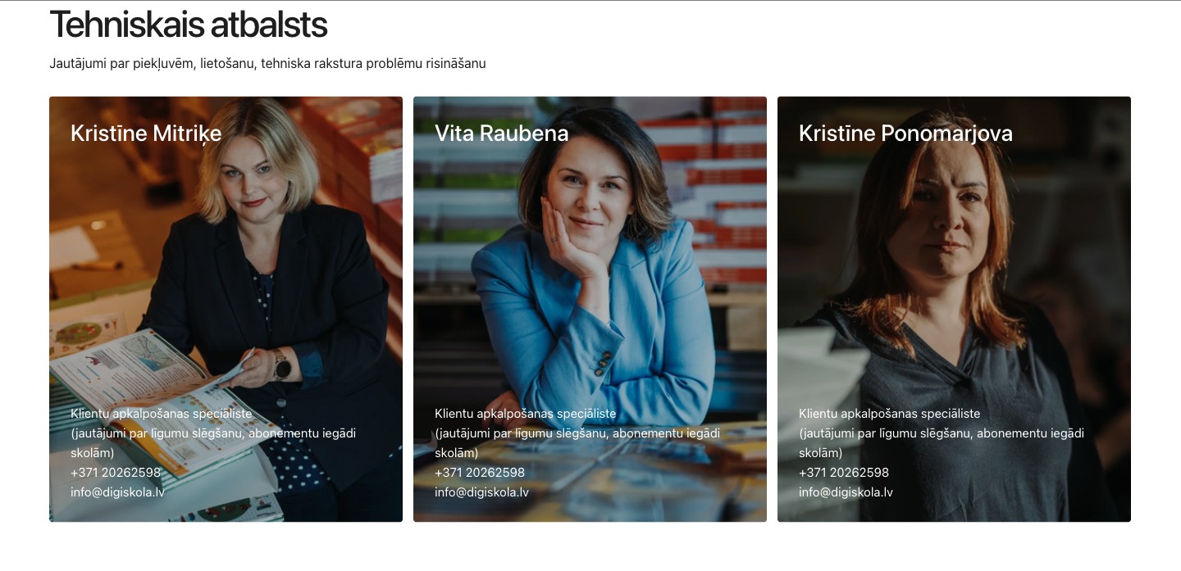Open Kristīne Ponomarjova's contact card photo
The height and width of the screenshot is (571, 1181).
click(x=954, y=309)
